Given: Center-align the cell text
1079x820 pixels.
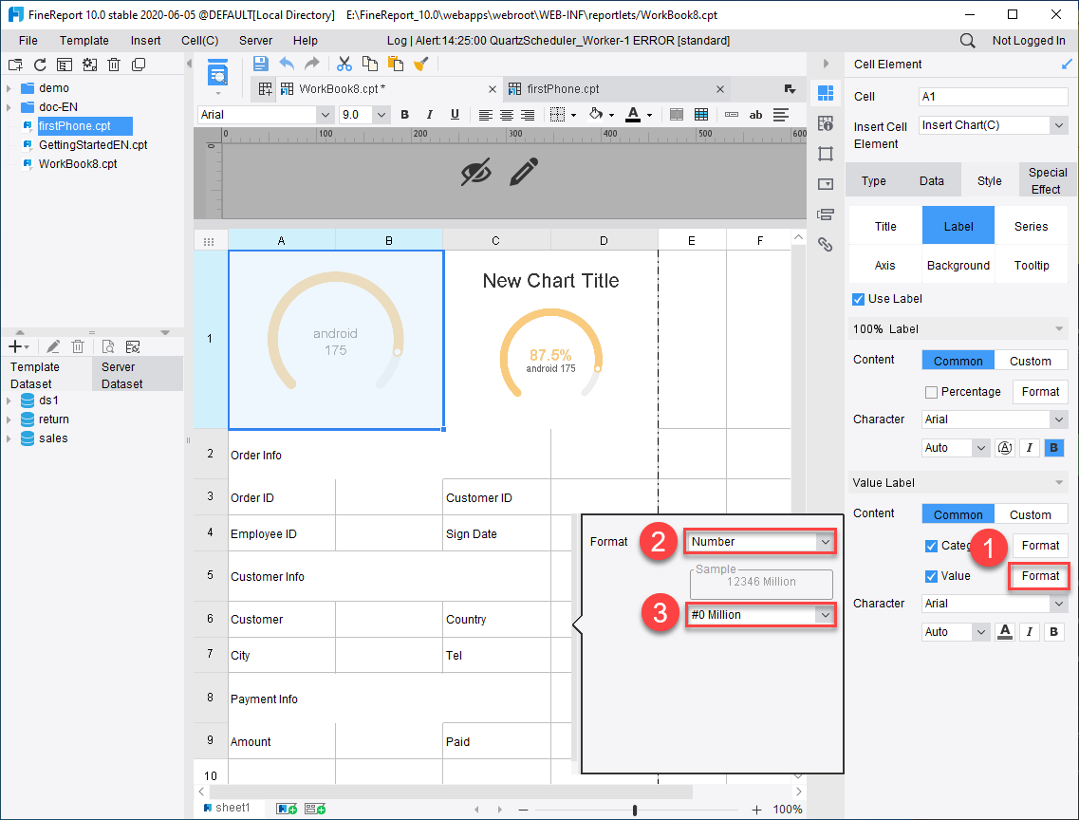Looking at the screenshot, I should pos(507,115).
